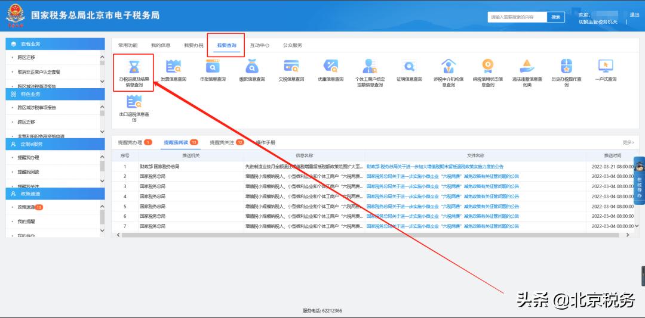
Task: Click 退出 to log out
Action: click(x=634, y=15)
